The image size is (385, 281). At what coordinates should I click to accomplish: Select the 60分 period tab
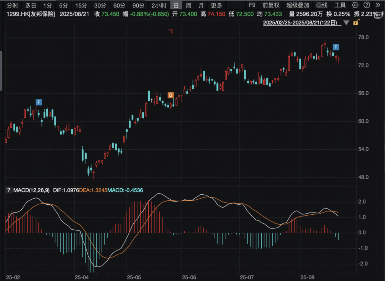pos(119,5)
